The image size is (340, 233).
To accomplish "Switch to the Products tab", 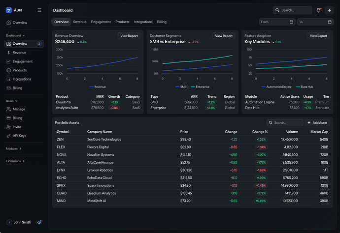I will (122, 22).
